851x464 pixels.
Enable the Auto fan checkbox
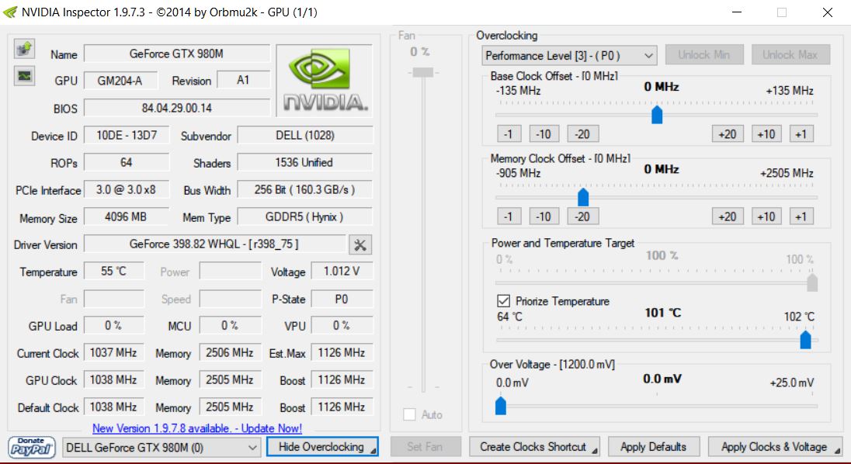click(409, 414)
